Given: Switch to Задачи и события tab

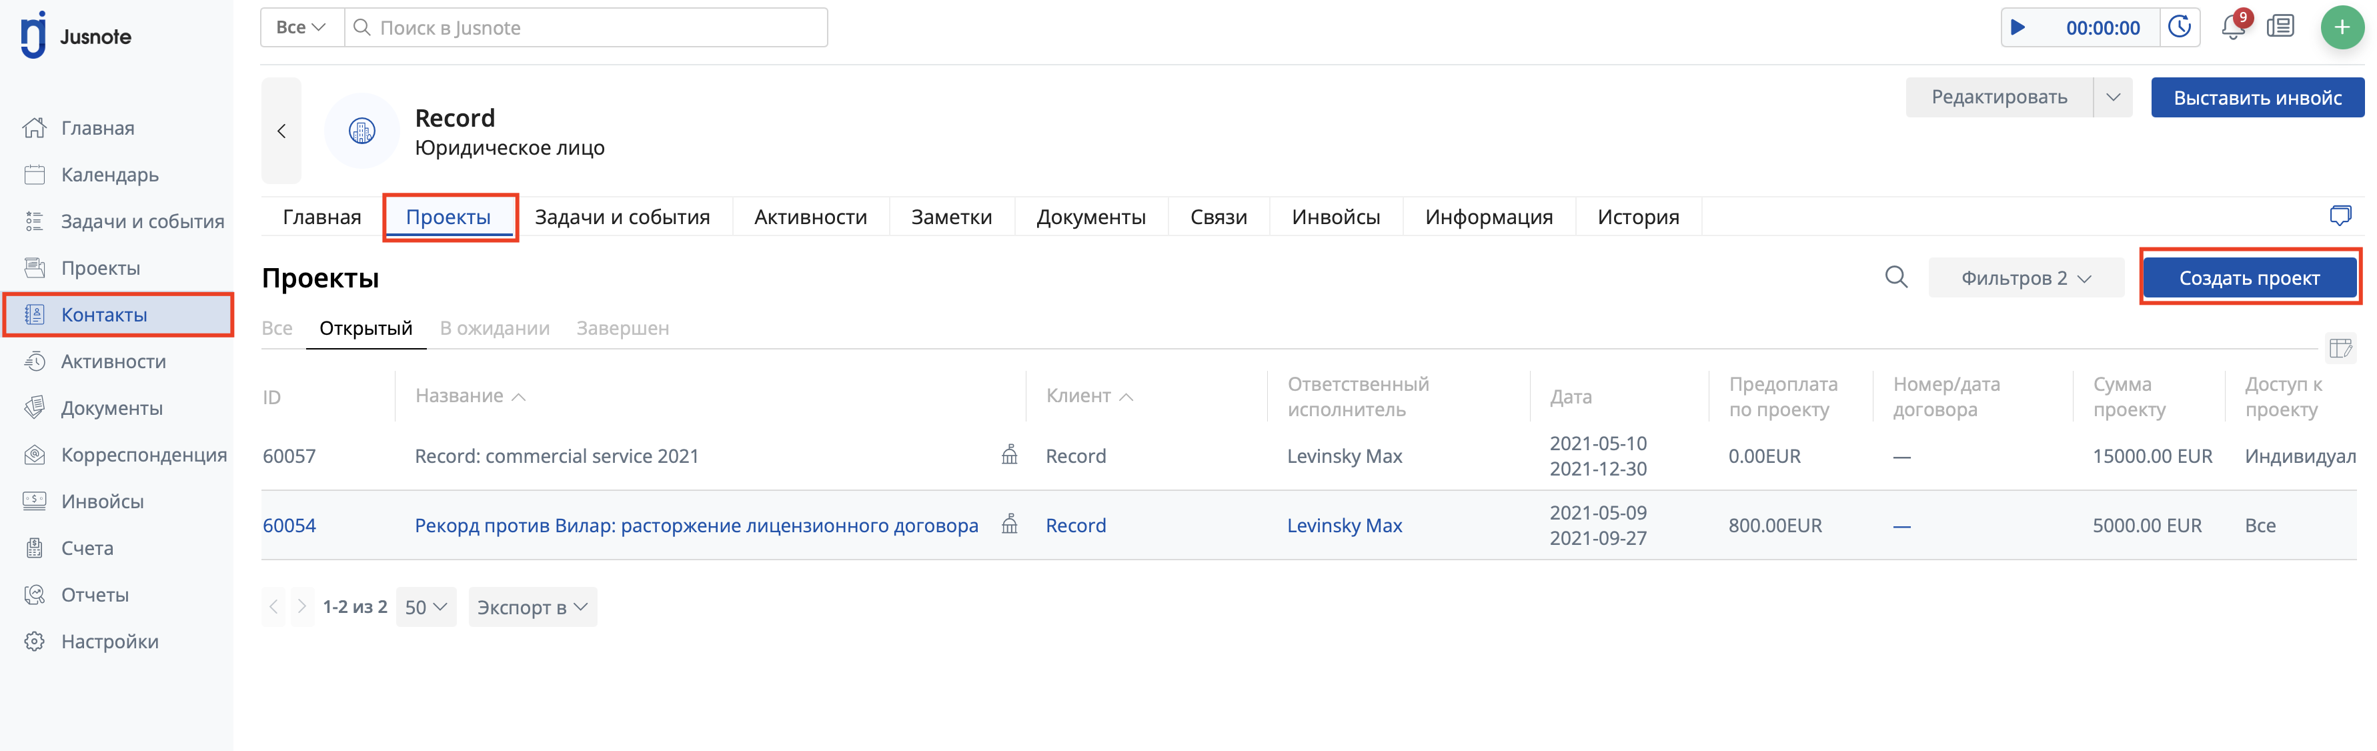Looking at the screenshot, I should pos(622,217).
